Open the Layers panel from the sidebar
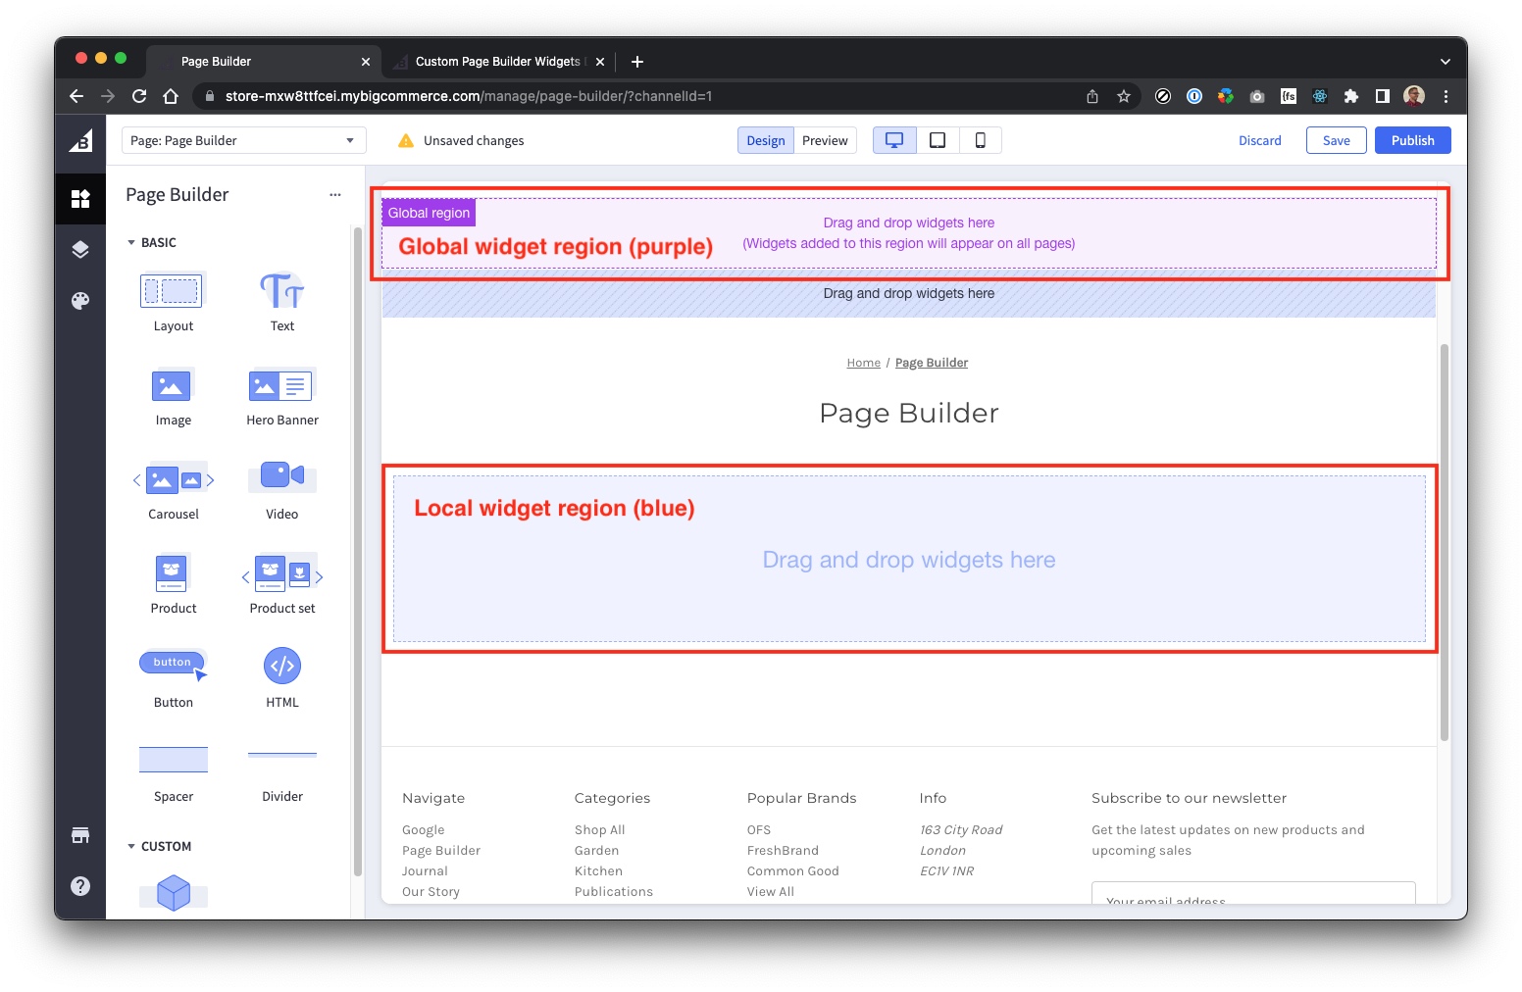 [x=80, y=250]
